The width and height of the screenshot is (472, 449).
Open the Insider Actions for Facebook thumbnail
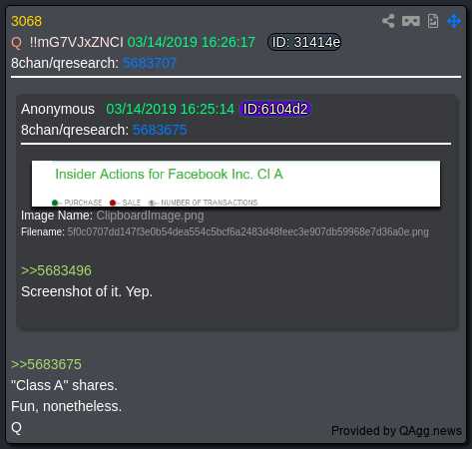point(236,184)
